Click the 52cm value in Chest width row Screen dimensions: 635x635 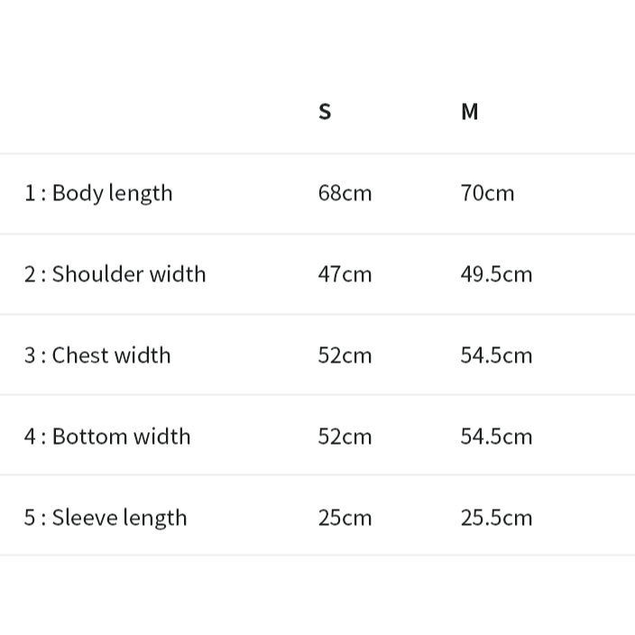tap(345, 355)
